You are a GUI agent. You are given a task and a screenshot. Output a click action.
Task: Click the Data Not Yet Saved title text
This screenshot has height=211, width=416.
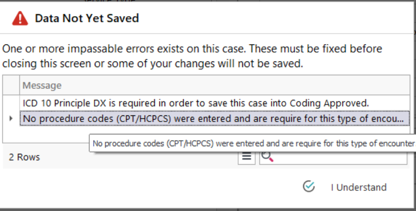point(87,18)
